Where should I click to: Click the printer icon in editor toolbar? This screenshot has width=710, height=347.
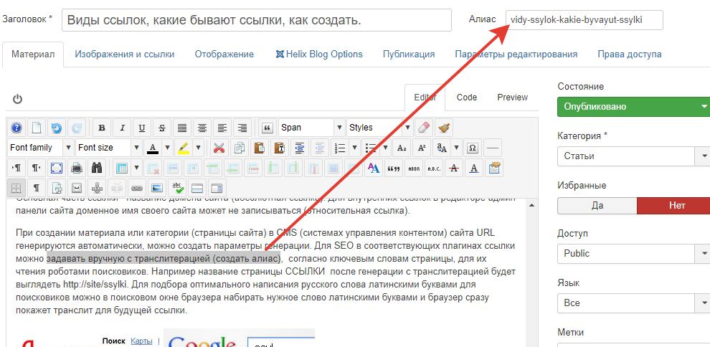click(77, 168)
